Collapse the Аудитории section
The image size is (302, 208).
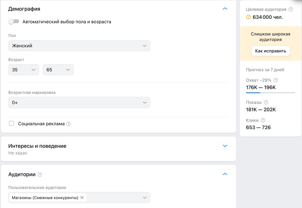(225, 174)
